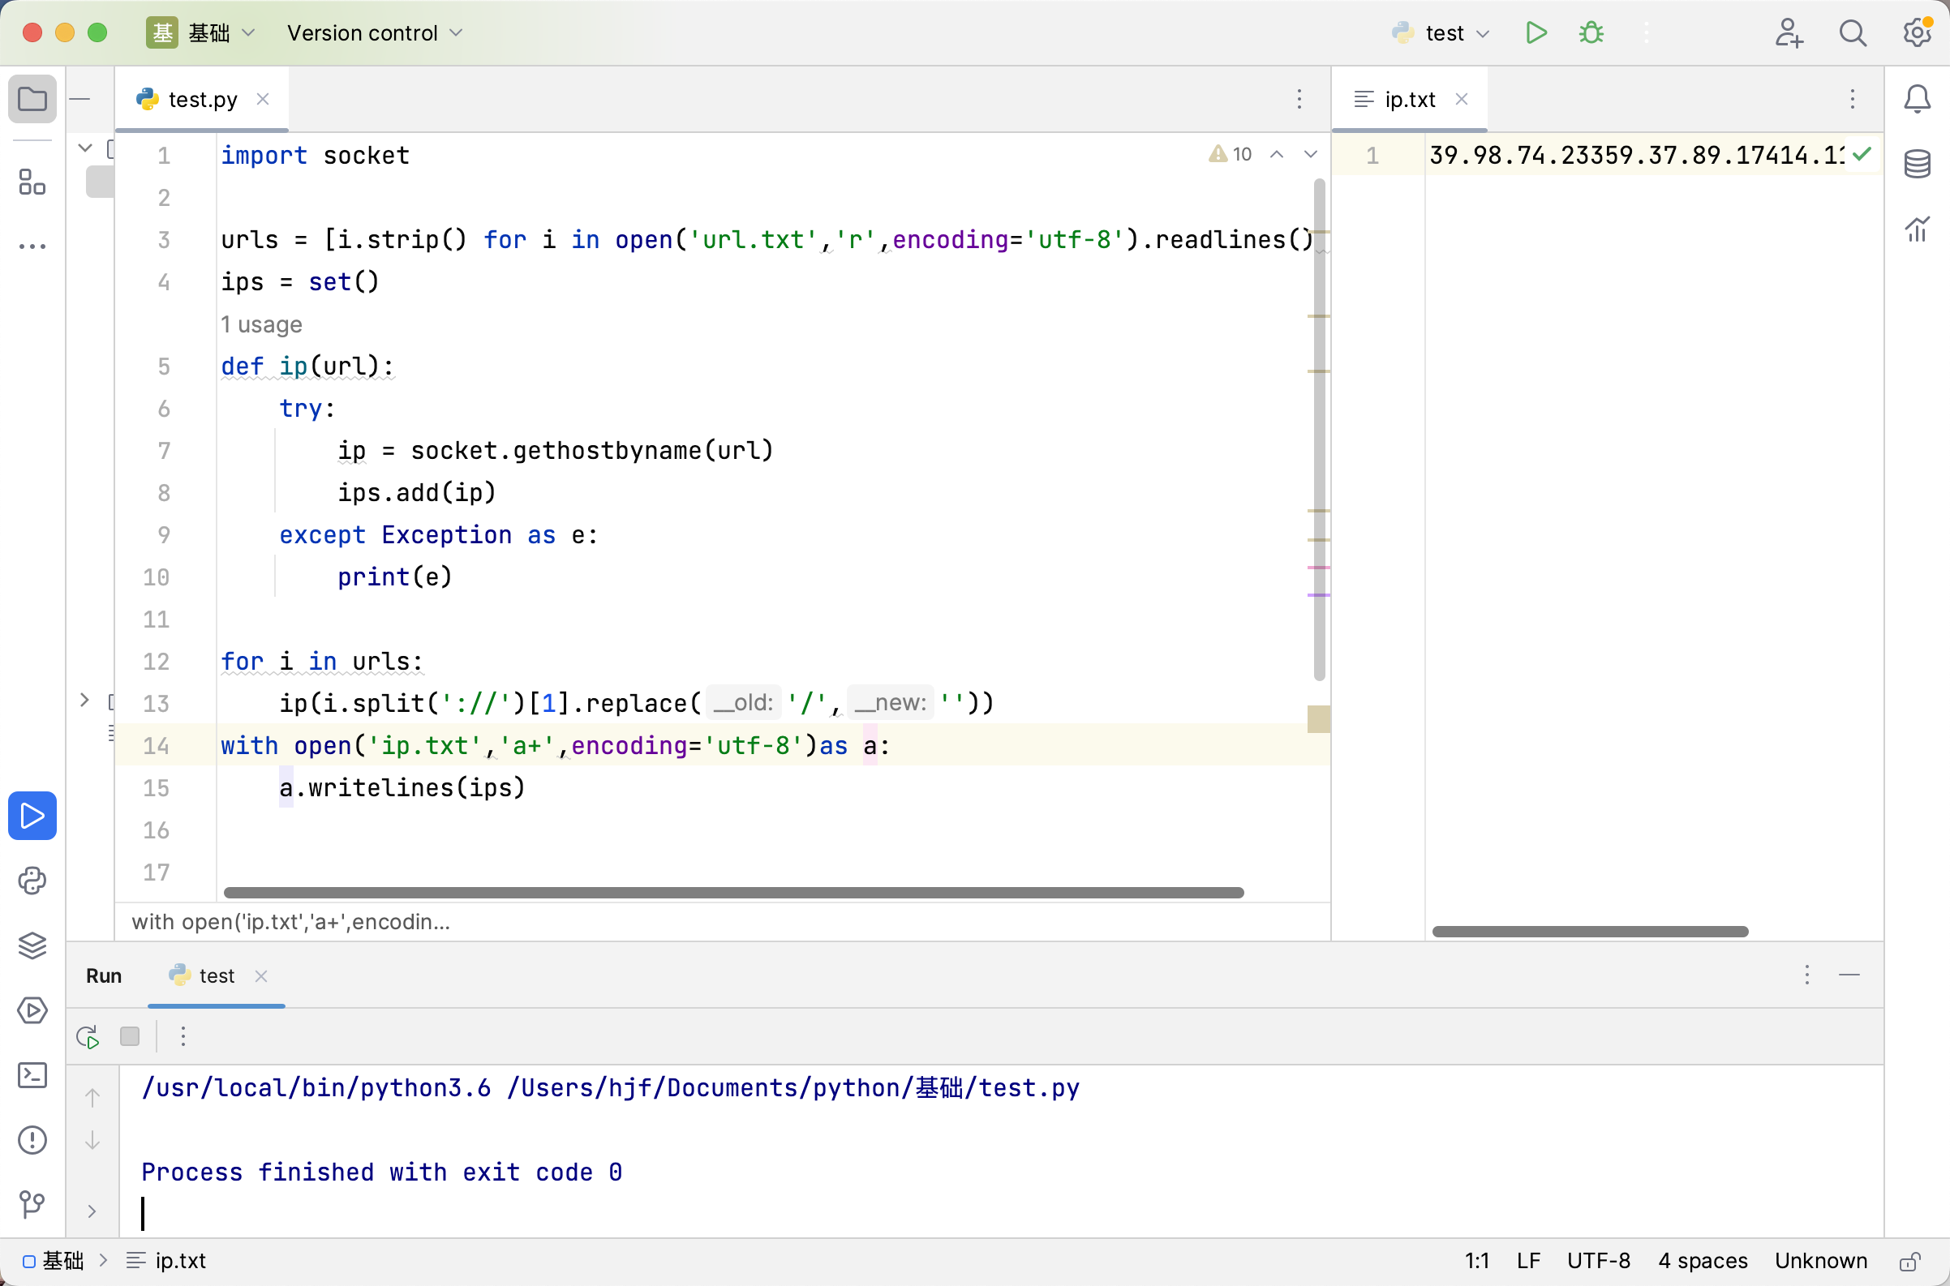Click the ip.txt horizontal scrollbar
Screen dimensions: 1950x1286
click(x=1590, y=932)
